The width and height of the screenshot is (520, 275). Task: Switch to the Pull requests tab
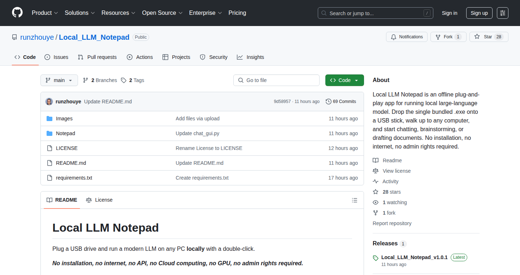pyautogui.click(x=97, y=57)
